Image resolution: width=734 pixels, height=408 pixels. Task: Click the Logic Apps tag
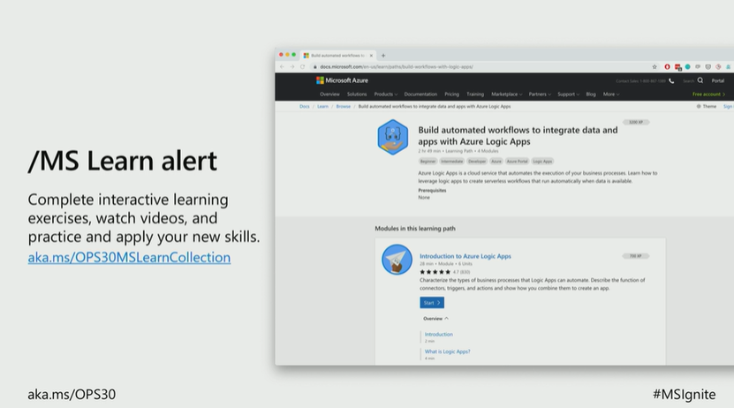pos(542,161)
